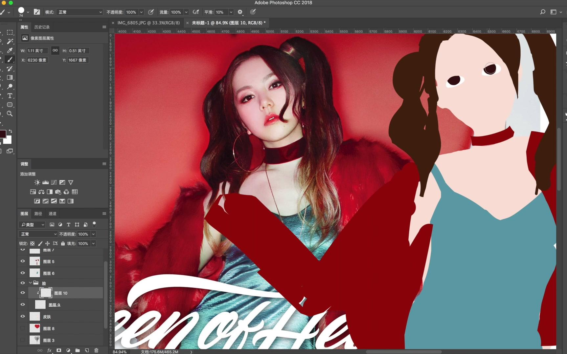
Task: Select the Eyedropper tool
Action: tap(10, 51)
